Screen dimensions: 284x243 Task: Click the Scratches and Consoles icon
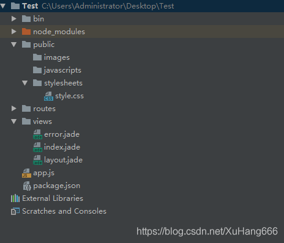(15, 211)
